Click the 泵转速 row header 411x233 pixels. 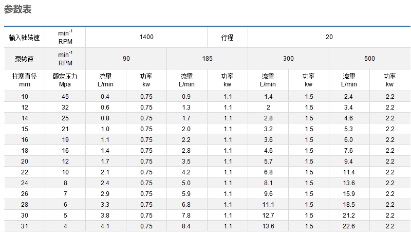24,59
